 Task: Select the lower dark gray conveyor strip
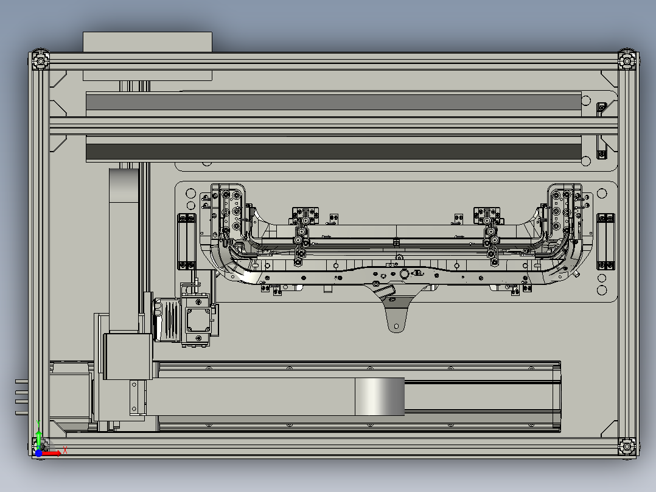click(333, 152)
